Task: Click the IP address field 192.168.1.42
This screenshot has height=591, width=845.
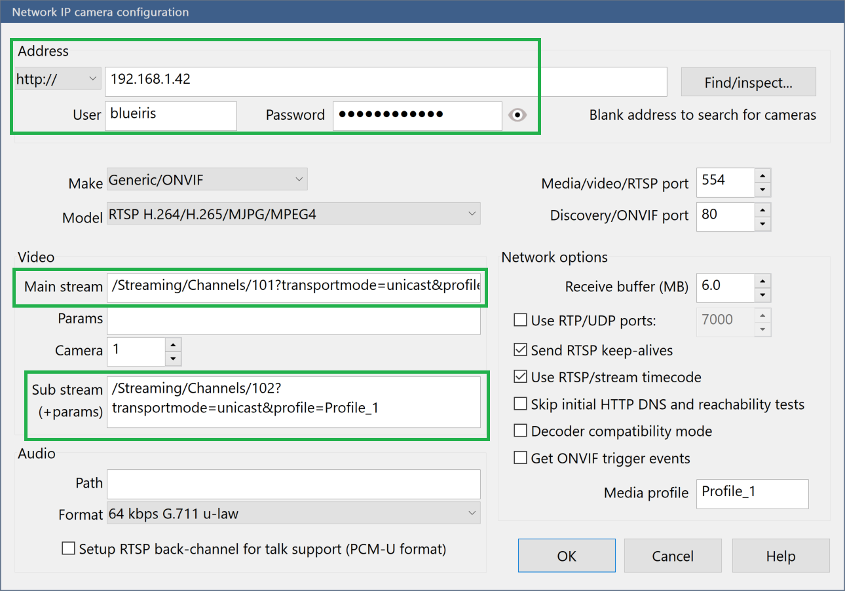Action: [386, 81]
